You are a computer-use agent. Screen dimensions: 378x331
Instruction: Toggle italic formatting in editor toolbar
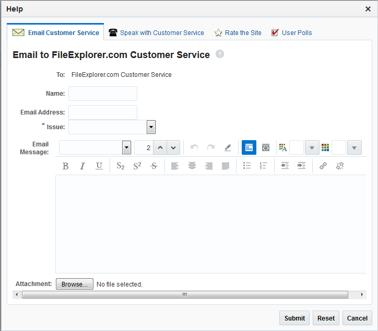pos(82,166)
